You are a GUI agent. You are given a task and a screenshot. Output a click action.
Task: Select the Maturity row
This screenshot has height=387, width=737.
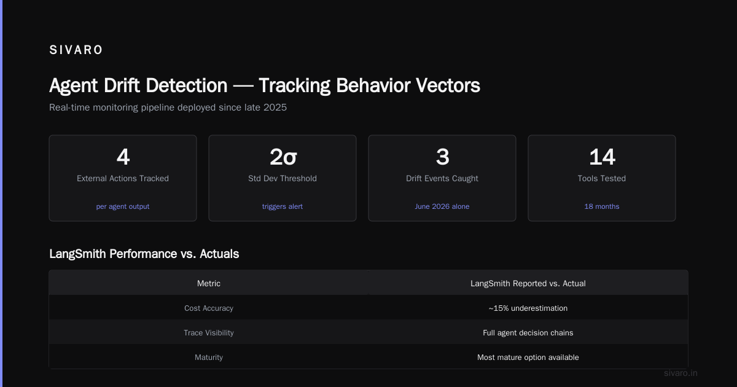coord(368,357)
